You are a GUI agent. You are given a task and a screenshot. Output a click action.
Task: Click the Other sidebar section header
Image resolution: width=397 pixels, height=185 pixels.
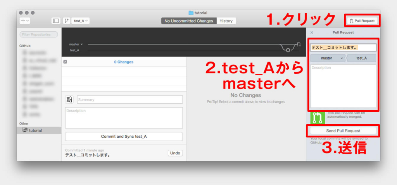pos(24,123)
